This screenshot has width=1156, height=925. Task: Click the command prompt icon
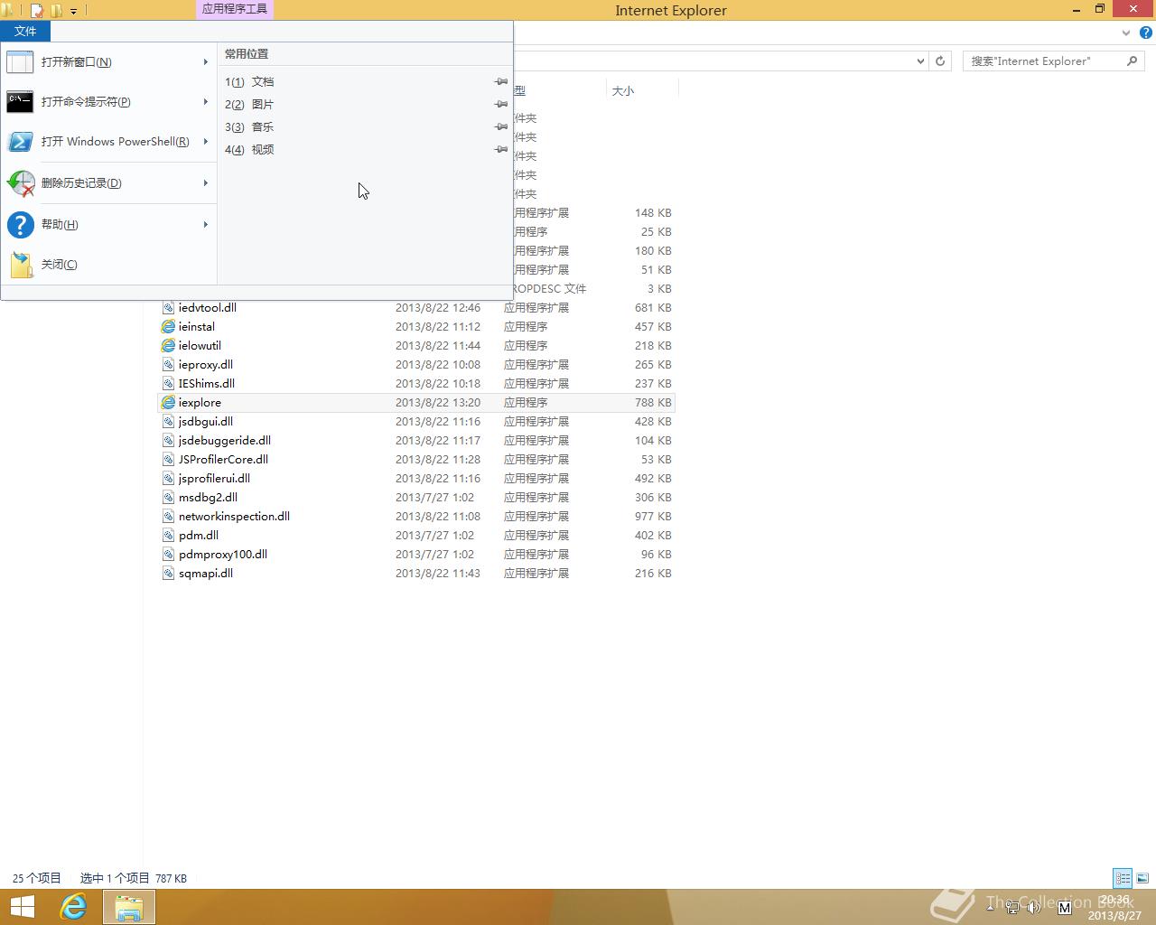coord(20,102)
